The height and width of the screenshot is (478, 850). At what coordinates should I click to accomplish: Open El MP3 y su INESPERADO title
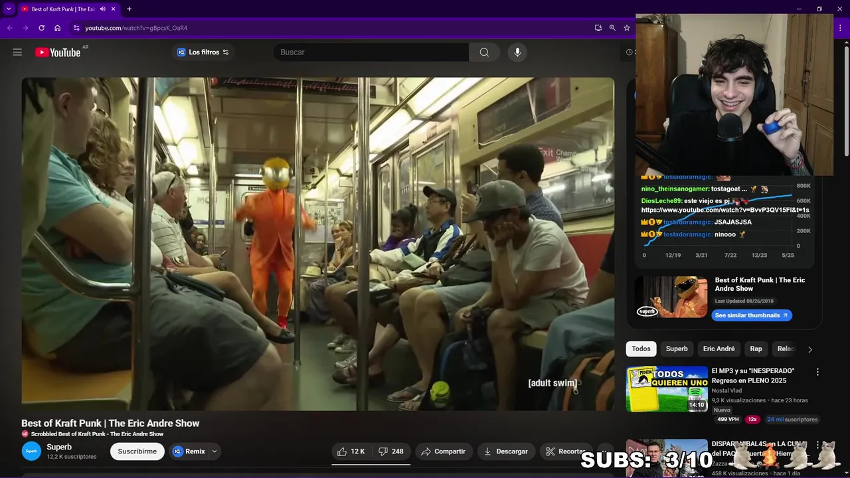753,376
